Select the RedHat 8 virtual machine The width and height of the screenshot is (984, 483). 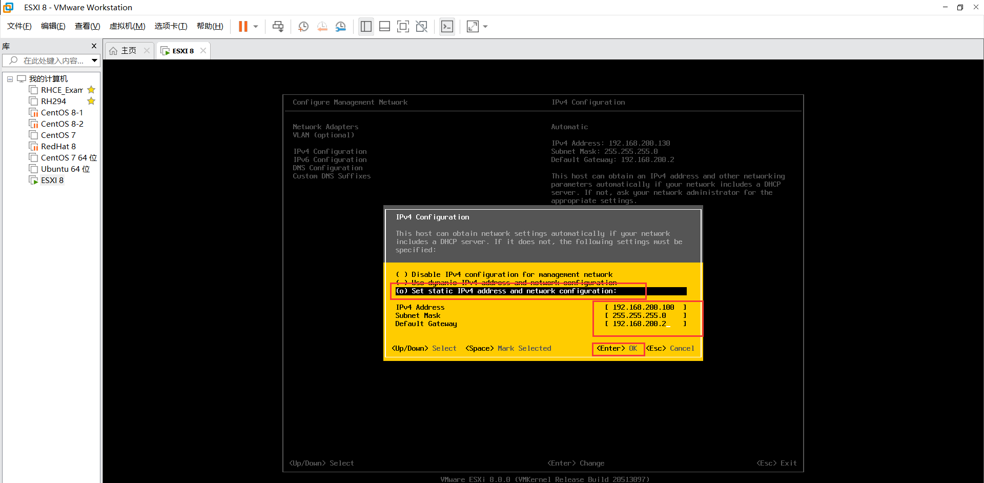point(58,147)
